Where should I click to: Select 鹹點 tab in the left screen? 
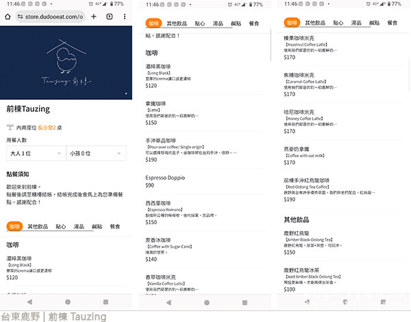pyautogui.click(x=97, y=226)
